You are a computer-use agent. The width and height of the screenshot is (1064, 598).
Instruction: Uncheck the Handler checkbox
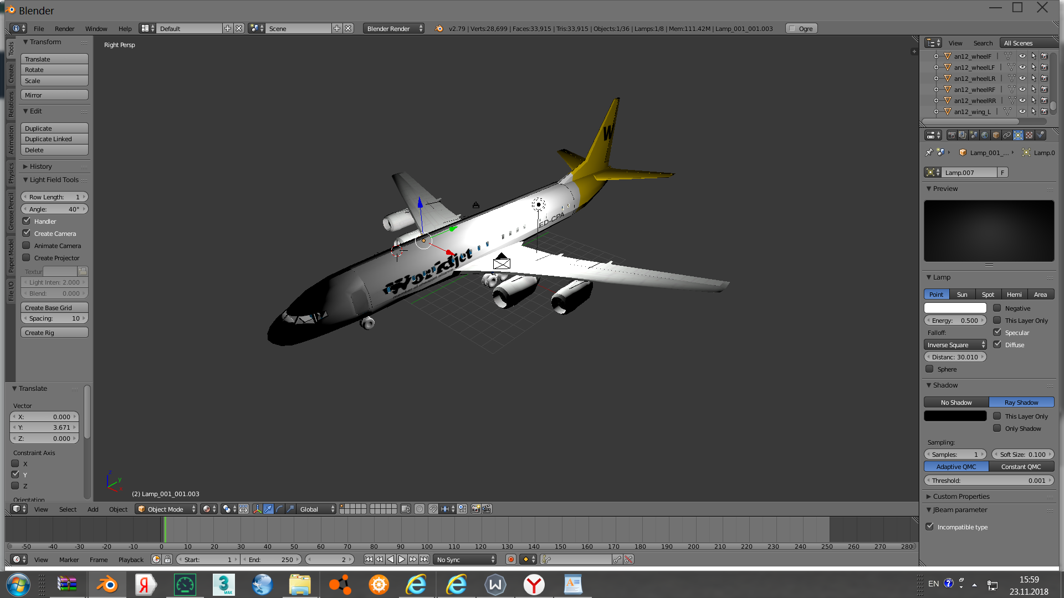[x=26, y=221]
